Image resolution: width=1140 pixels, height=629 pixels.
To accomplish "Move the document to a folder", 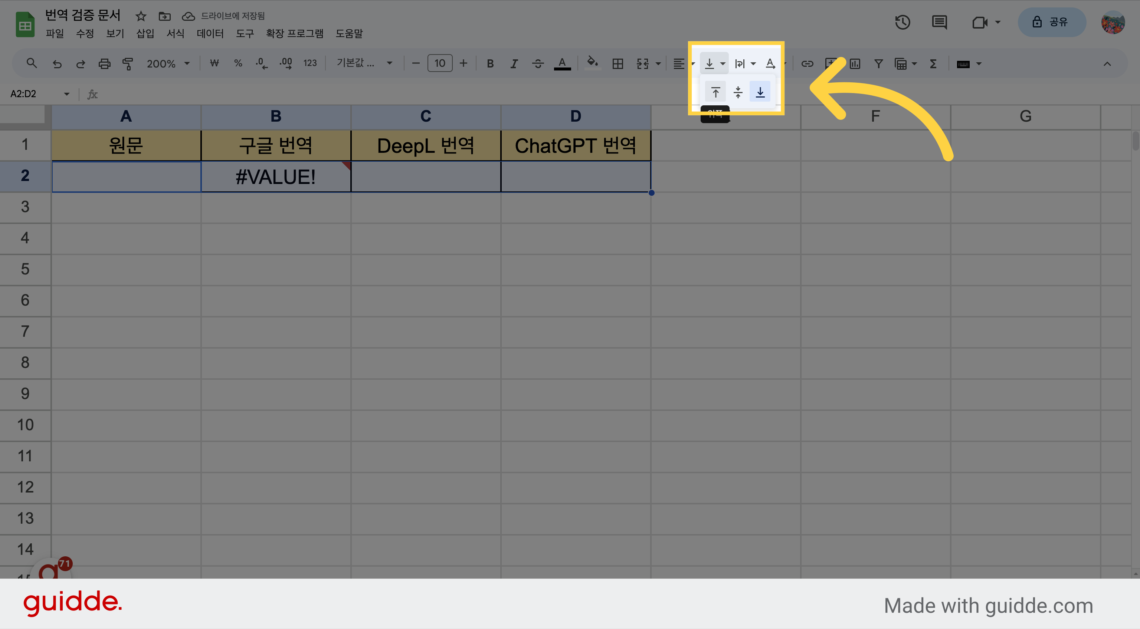I will click(165, 16).
